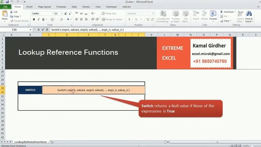Open the AutoSum dropdown arrow

tap(235, 12)
